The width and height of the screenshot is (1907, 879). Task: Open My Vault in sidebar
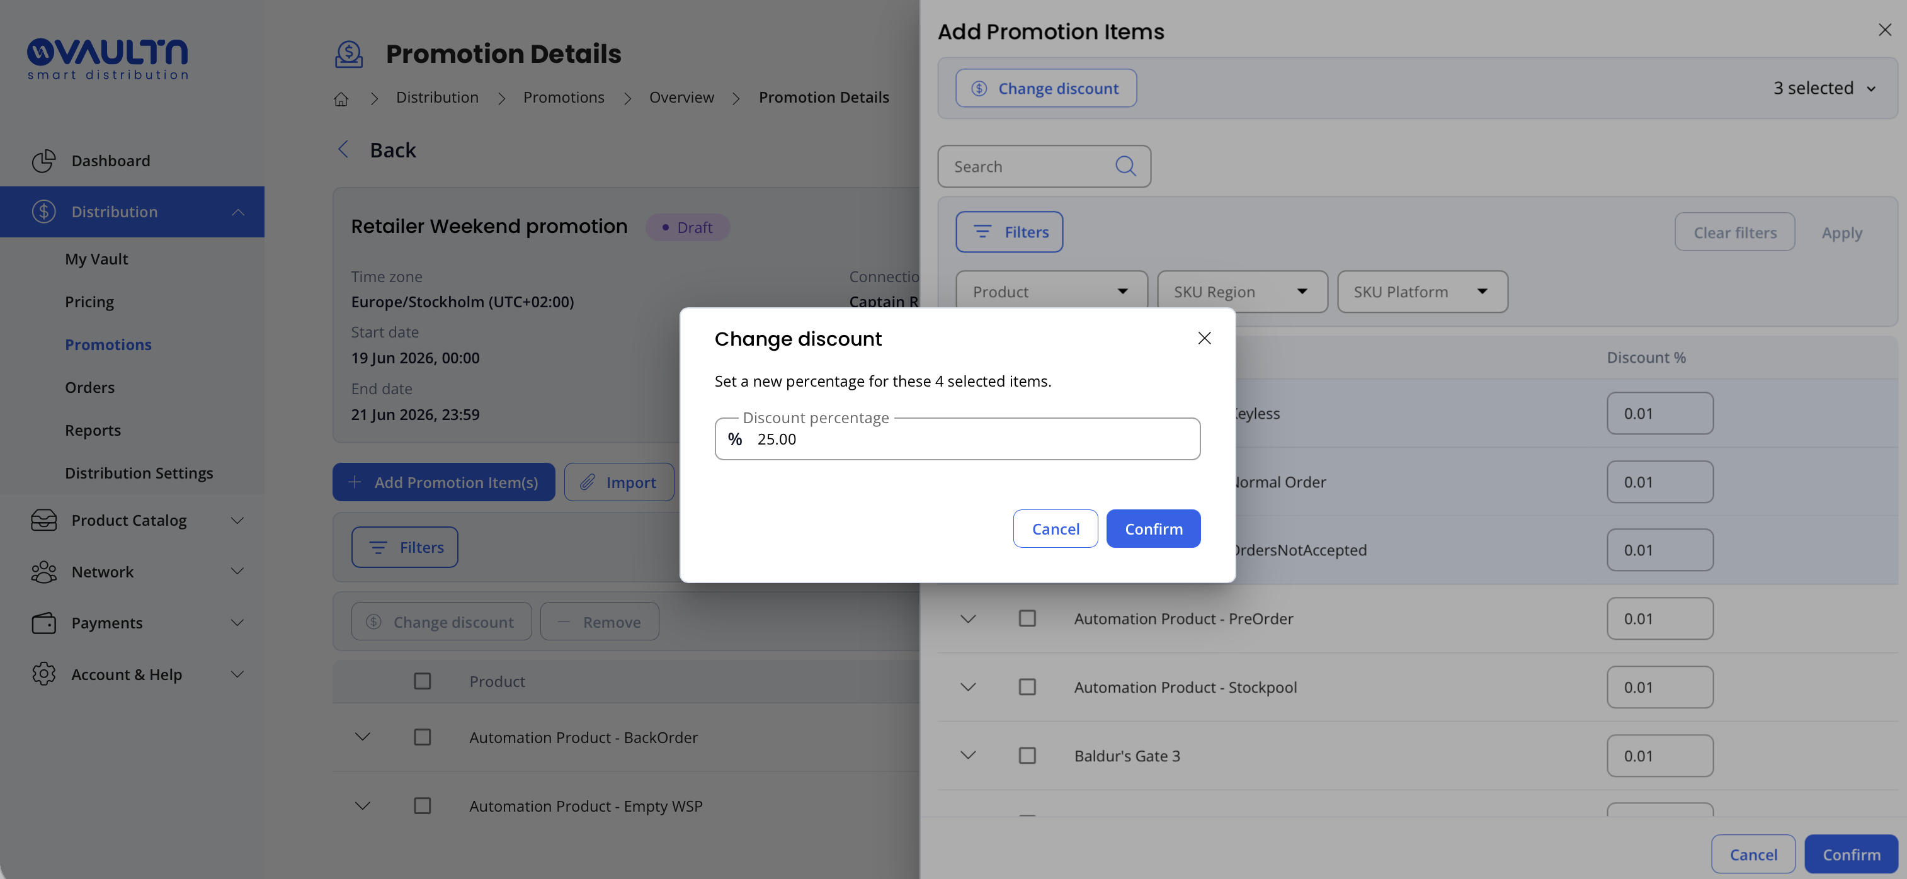pyautogui.click(x=96, y=259)
